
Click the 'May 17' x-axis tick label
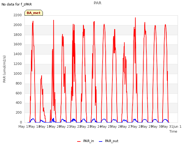point(24,126)
